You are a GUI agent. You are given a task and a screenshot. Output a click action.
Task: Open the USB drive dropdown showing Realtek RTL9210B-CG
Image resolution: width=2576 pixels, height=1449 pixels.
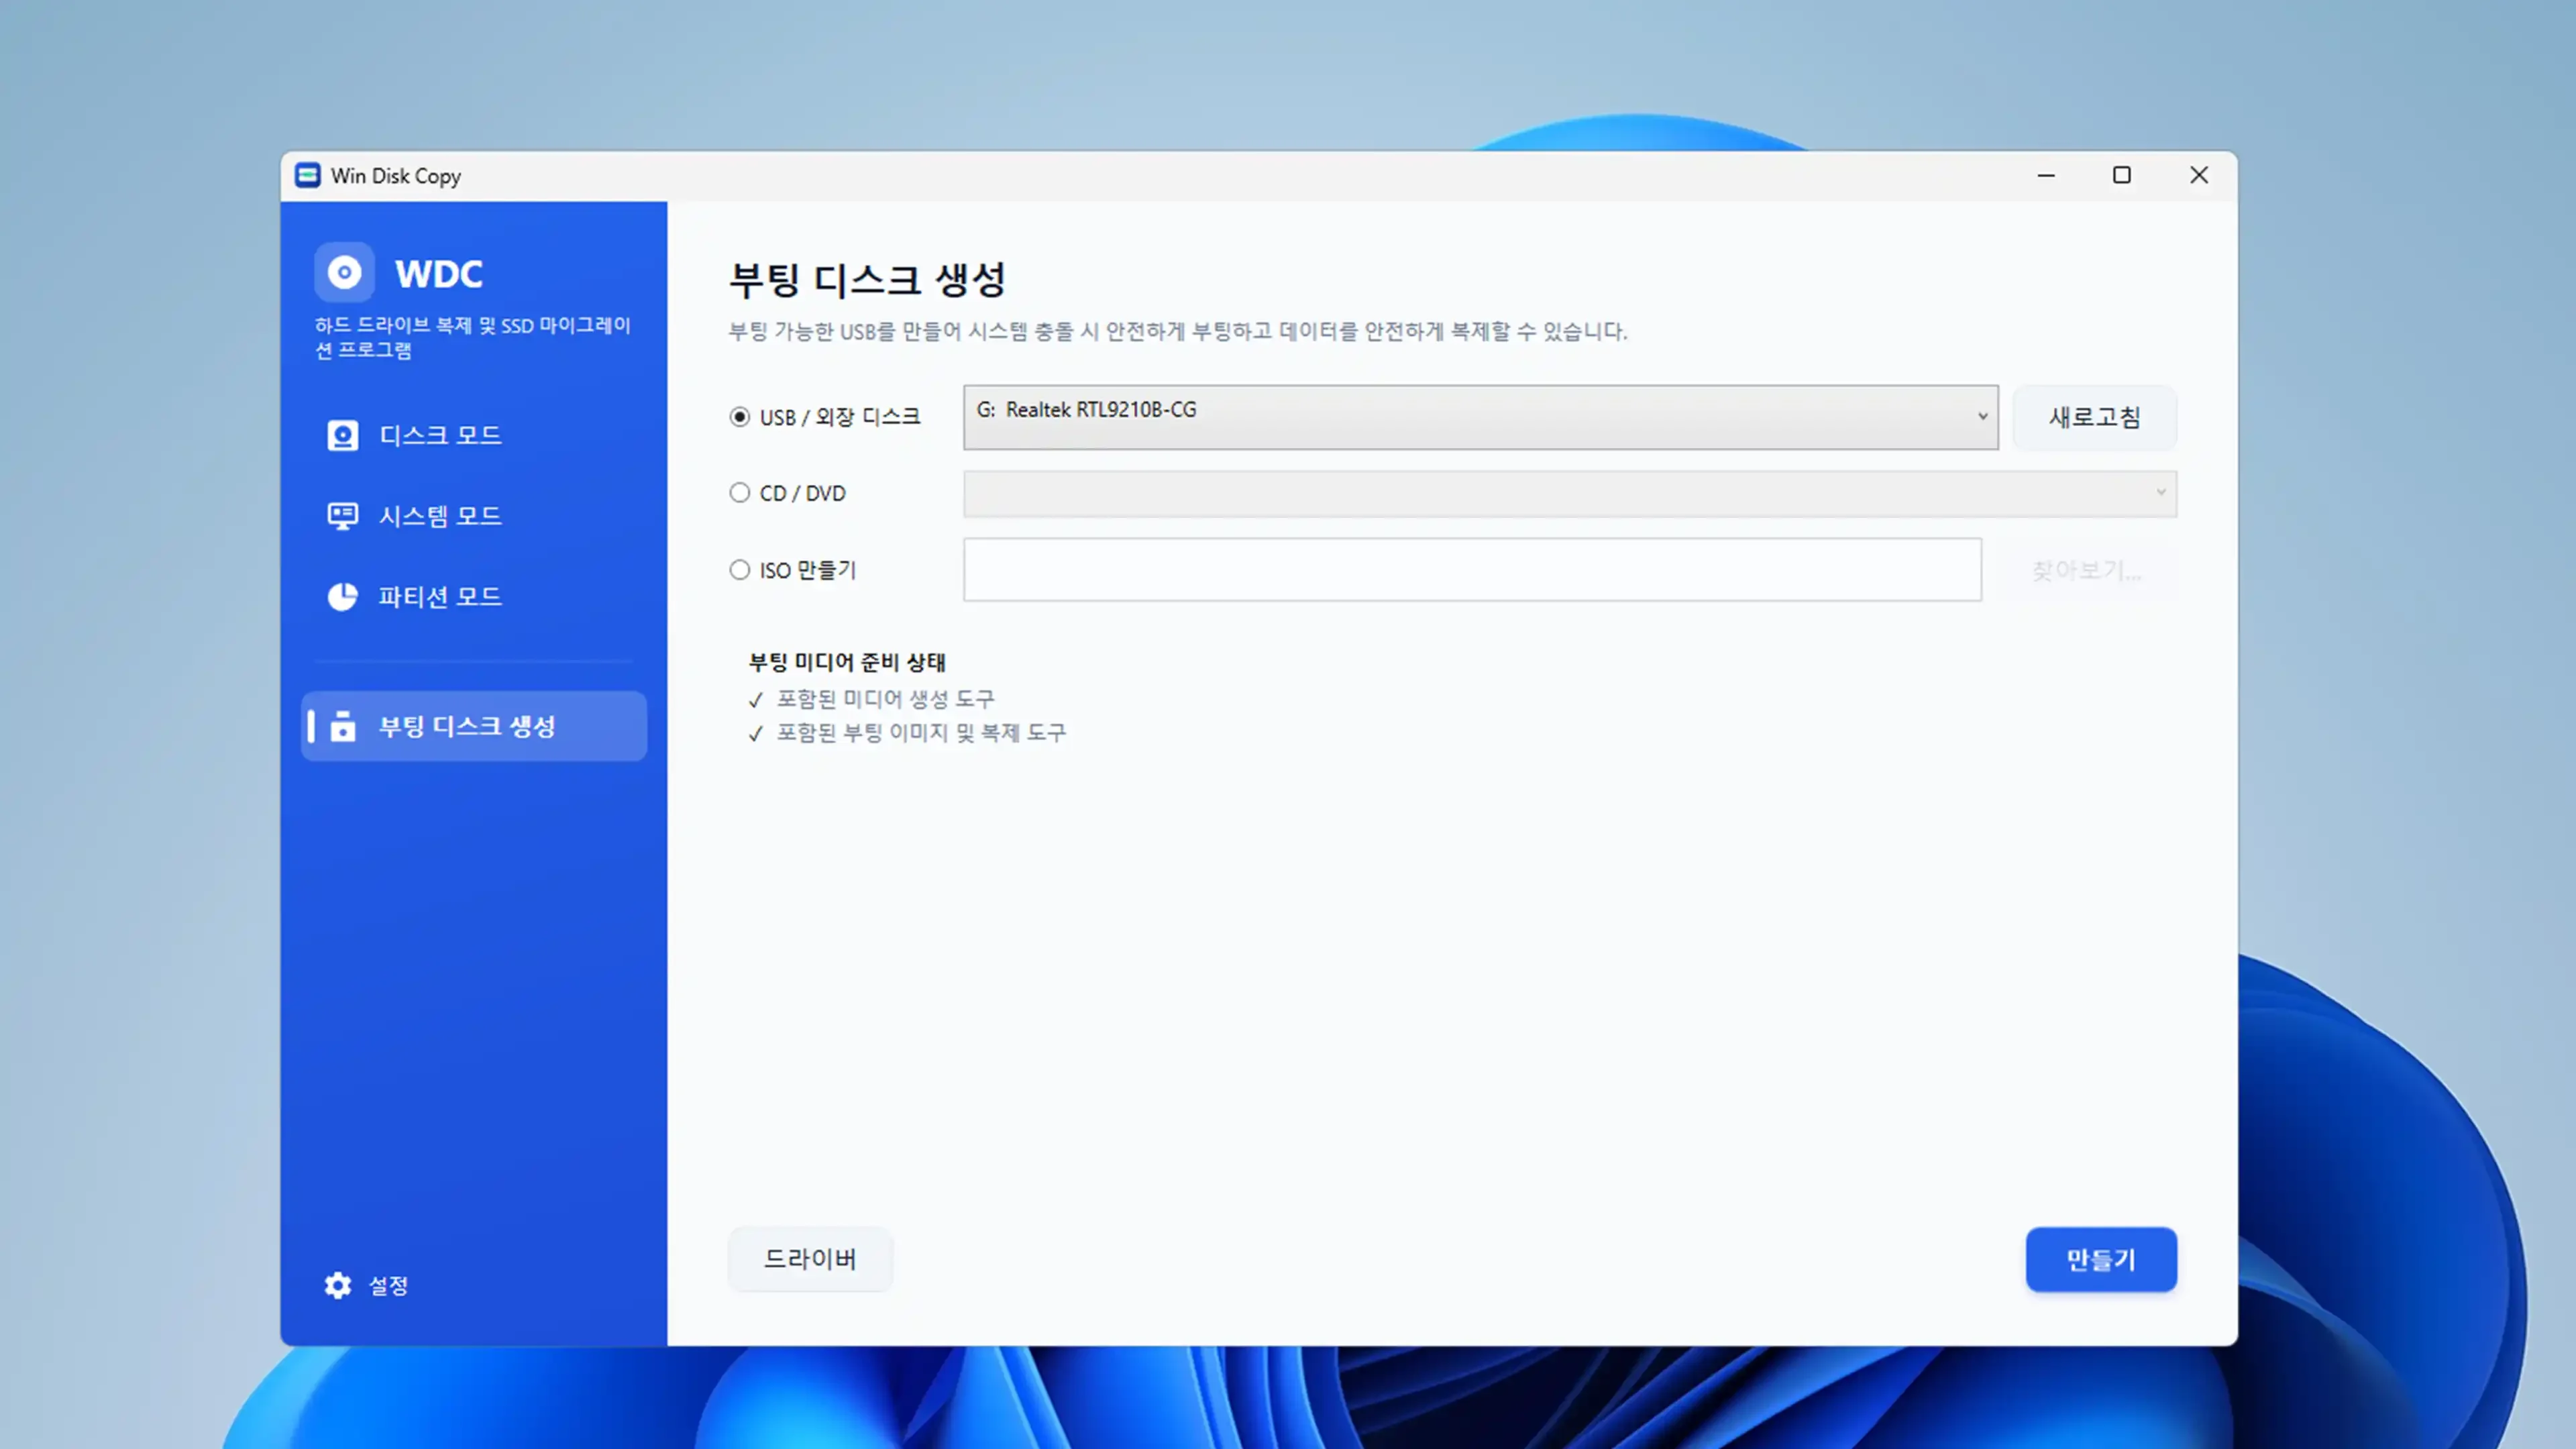[1481, 417]
